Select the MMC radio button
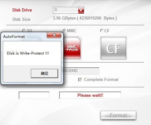Screen dimensions: 151x125 (64, 31)
